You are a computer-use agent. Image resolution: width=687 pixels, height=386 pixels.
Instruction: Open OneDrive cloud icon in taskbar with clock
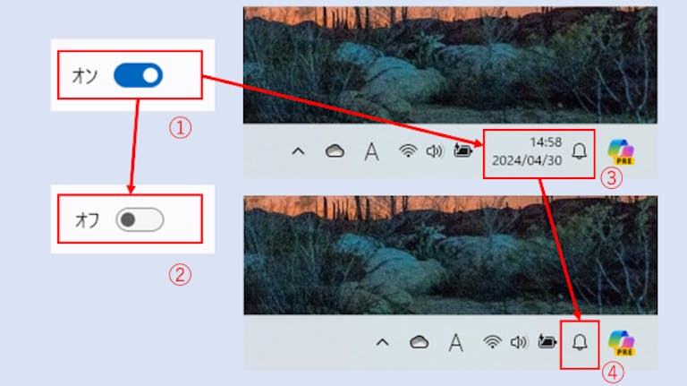coord(335,151)
